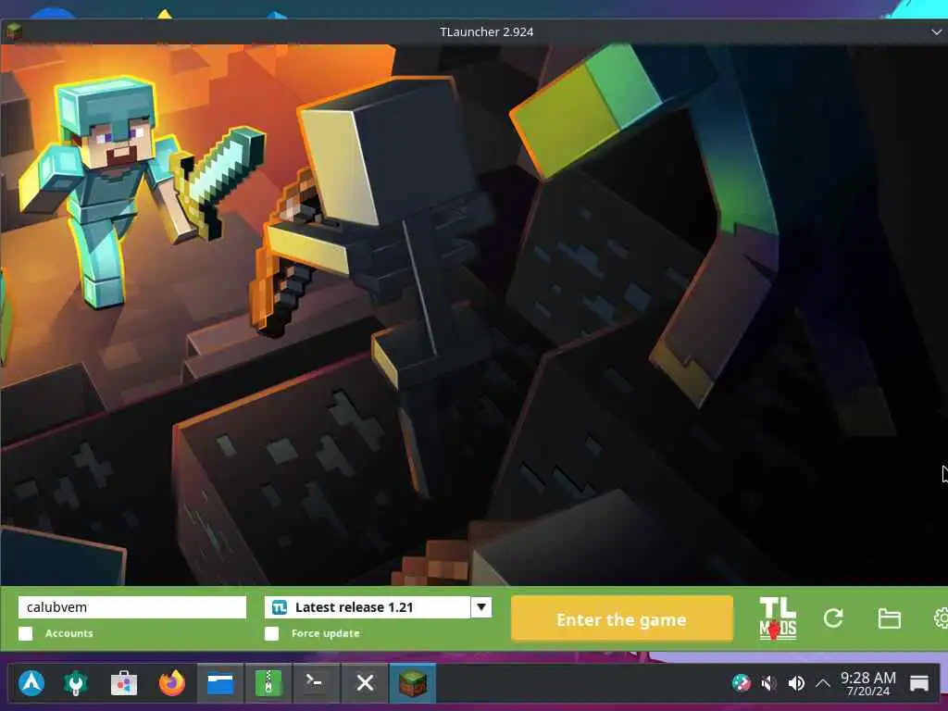
Task: Click the TLauncher title bar grass block icon
Action: 14,31
